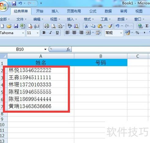The height and width of the screenshot is (143, 150).
Task: Select the 号码 header cell
Action: [101, 62]
